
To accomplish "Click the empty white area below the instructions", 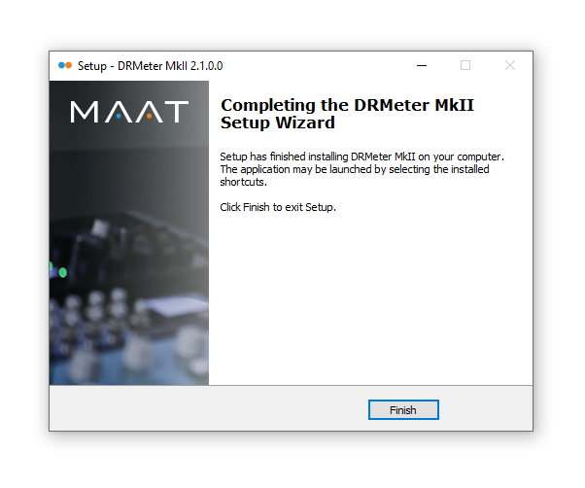I will coord(370,298).
